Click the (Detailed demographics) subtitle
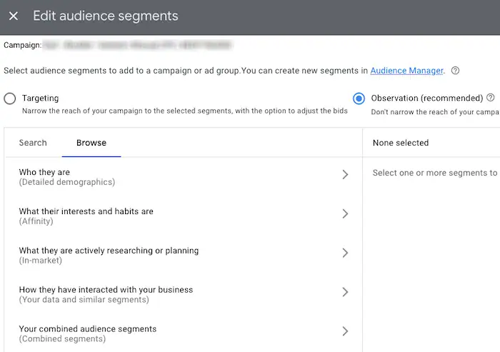The height and width of the screenshot is (352, 500). pyautogui.click(x=67, y=182)
